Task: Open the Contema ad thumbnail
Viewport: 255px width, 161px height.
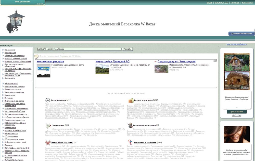Action: point(43,70)
